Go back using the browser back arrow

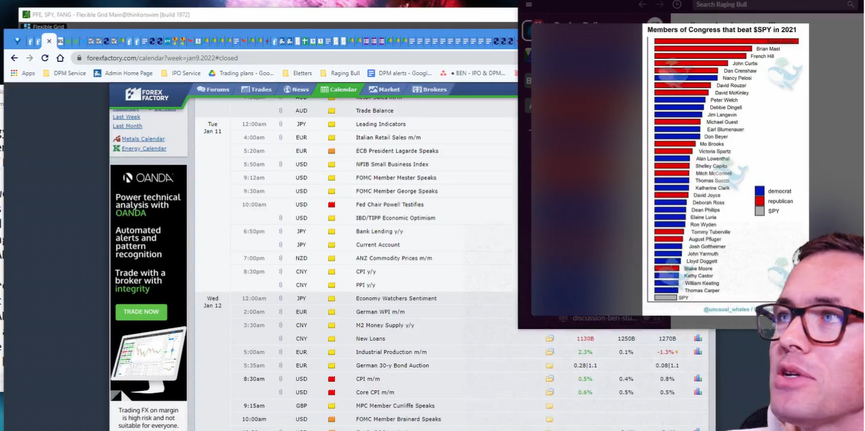pyautogui.click(x=15, y=58)
